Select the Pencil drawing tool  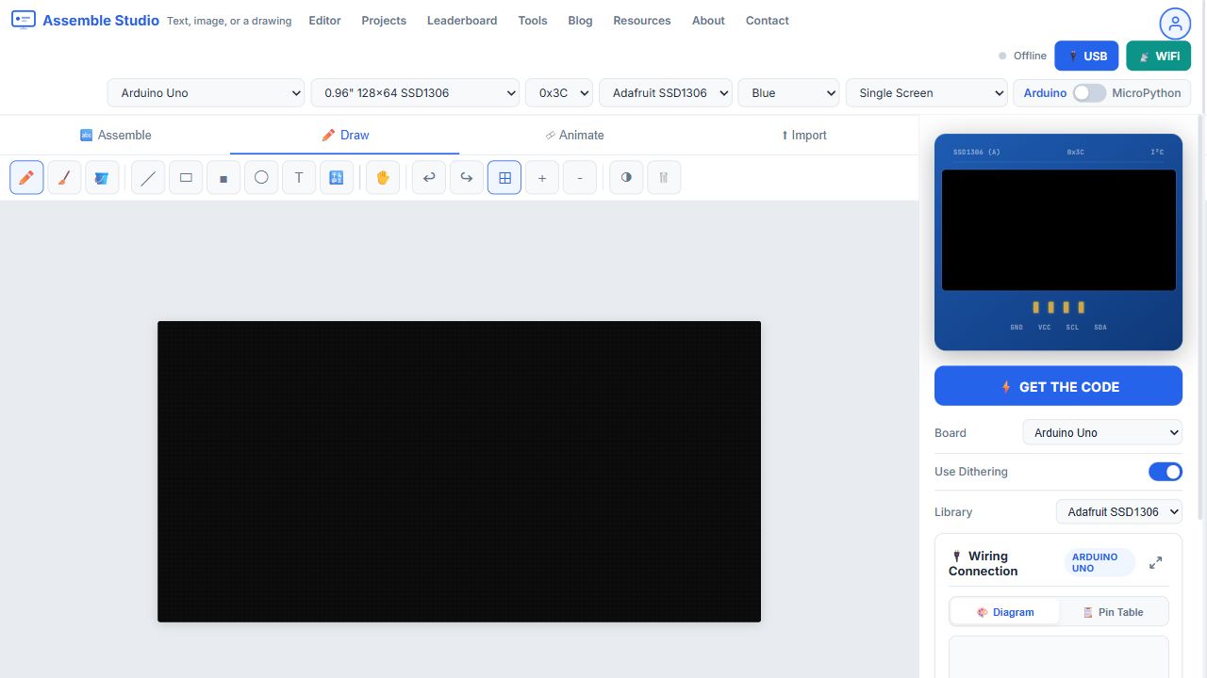(x=26, y=177)
